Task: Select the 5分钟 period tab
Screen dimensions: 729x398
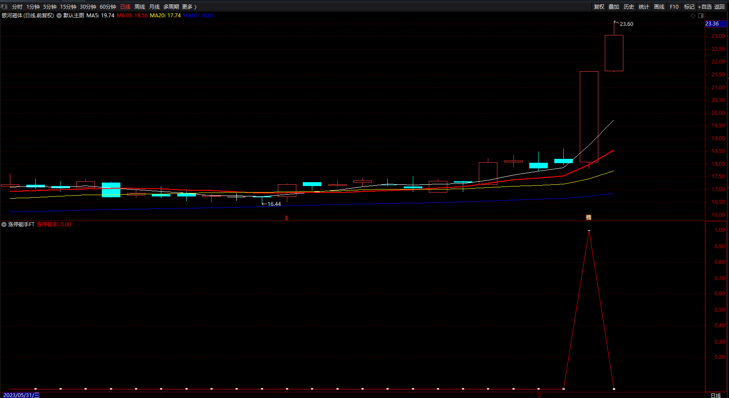Action: [50, 7]
